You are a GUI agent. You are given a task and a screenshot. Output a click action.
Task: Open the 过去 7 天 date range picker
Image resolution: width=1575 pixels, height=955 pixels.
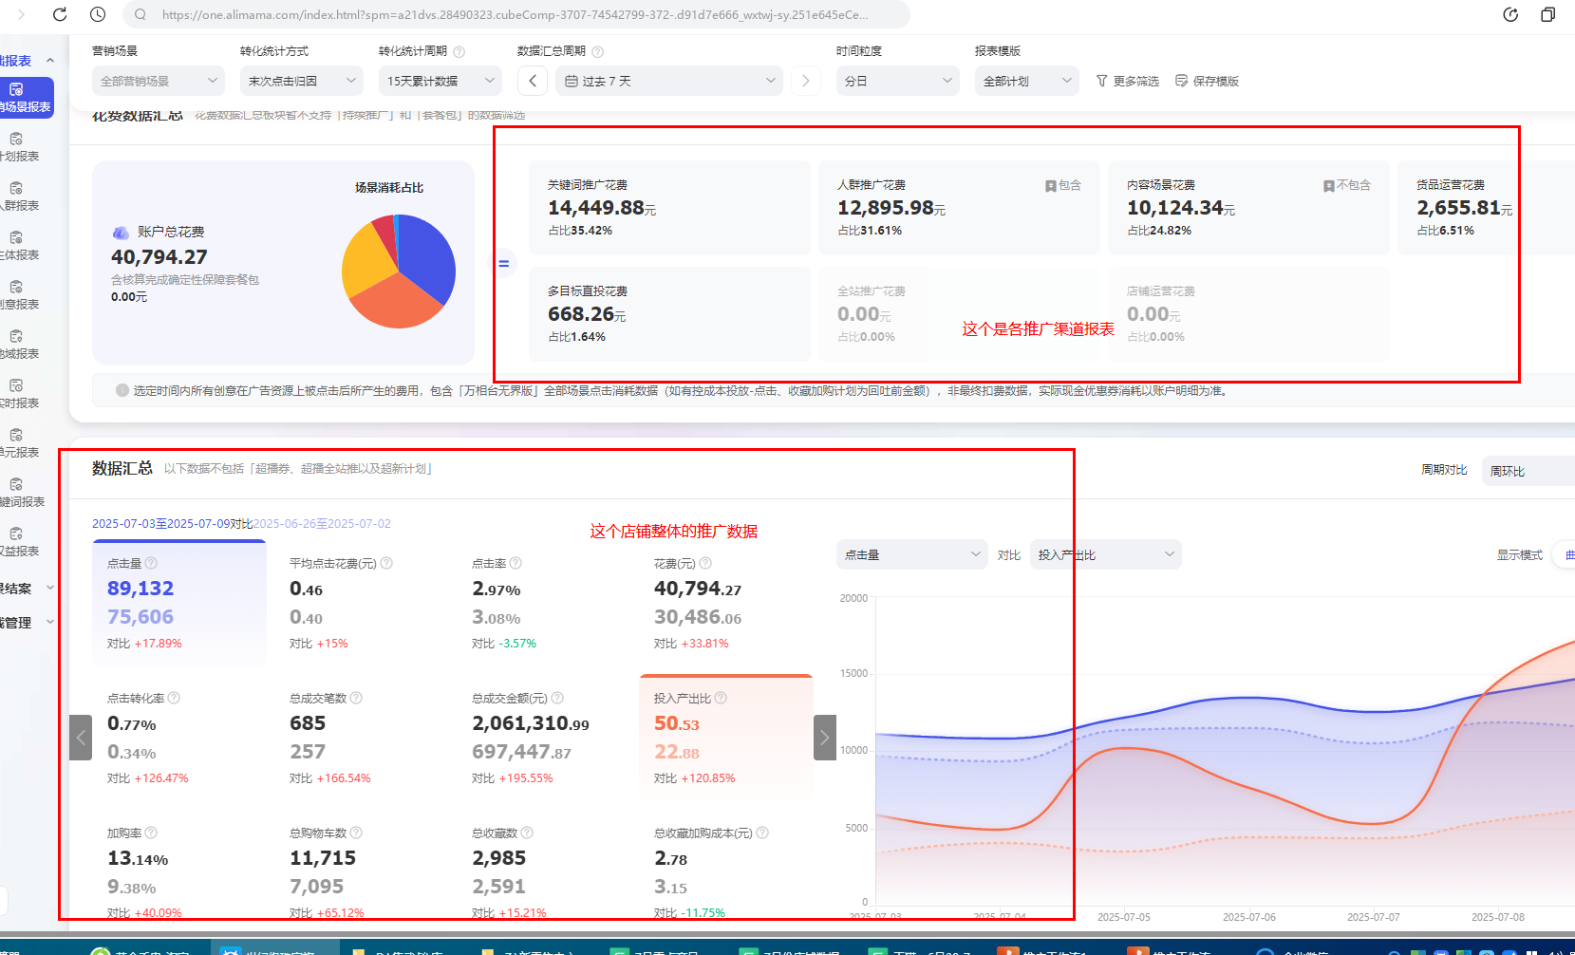point(669,82)
